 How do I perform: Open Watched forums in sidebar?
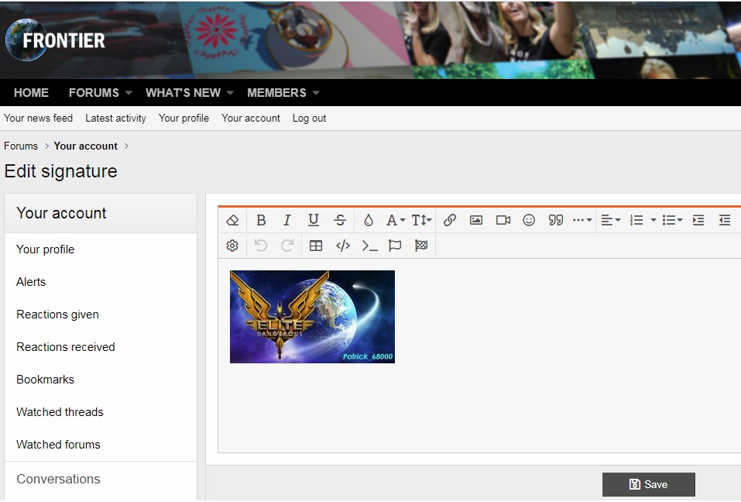[x=101, y=445]
